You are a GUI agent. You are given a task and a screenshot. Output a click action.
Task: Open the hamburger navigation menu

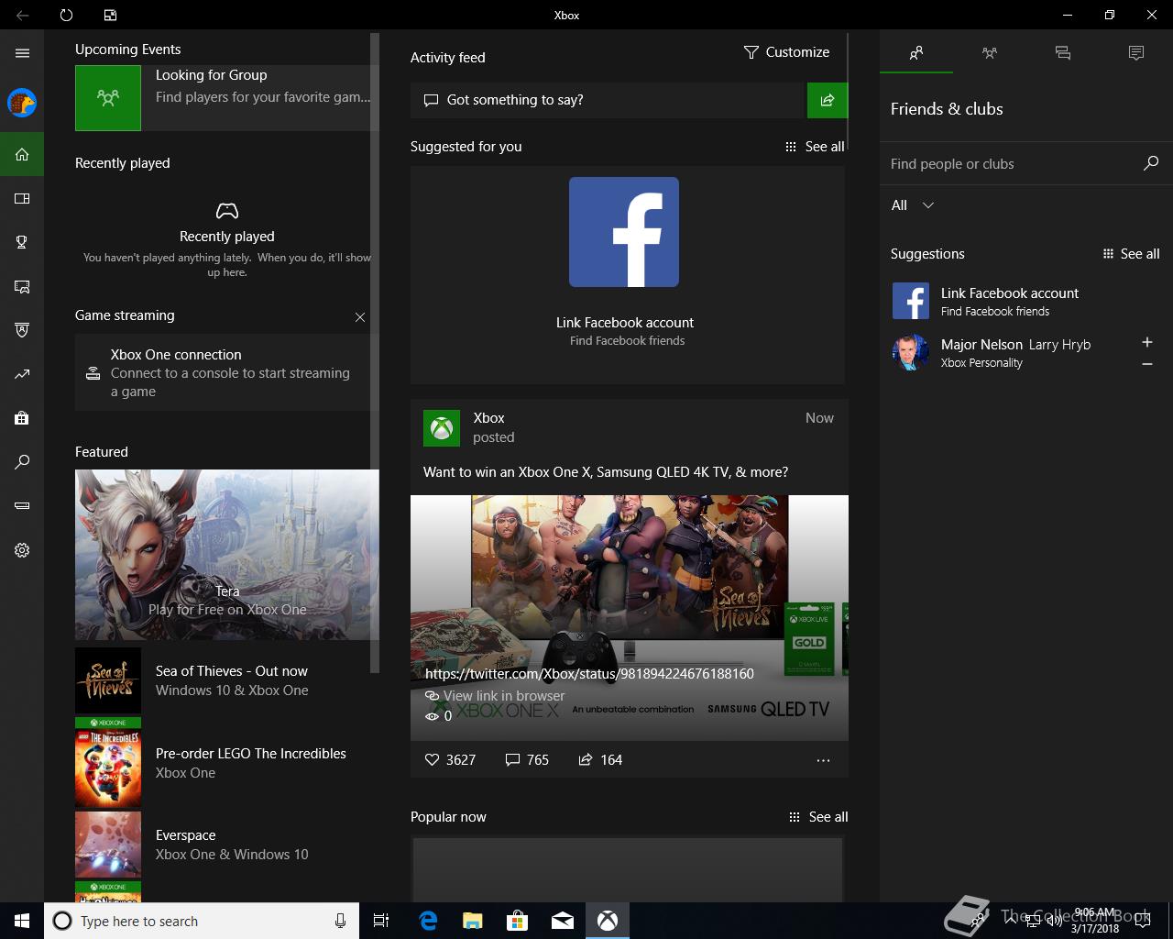pos(22,53)
